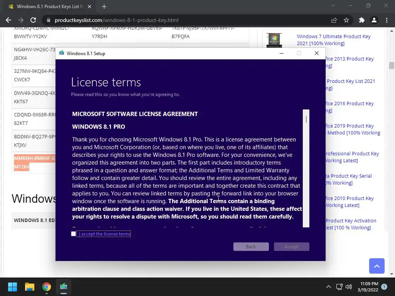395x296 pixels.
Task: Open the Product Key Serial link
Action: click(x=348, y=179)
